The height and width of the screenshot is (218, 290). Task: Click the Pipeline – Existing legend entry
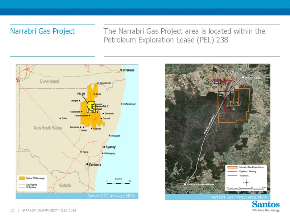click(x=241, y=171)
